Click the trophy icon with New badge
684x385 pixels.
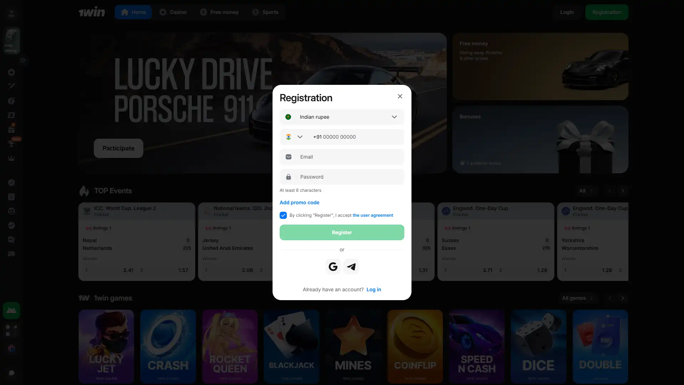pos(11,143)
